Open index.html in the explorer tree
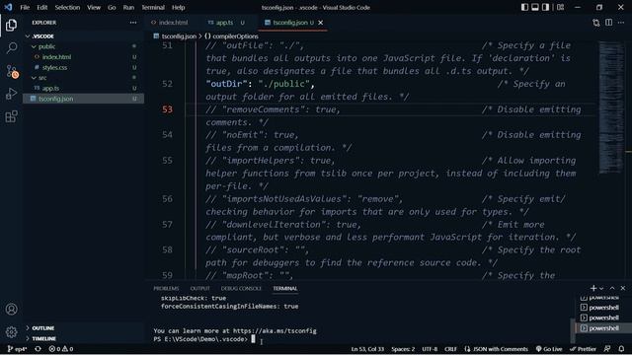The width and height of the screenshot is (632, 355). 57,57
